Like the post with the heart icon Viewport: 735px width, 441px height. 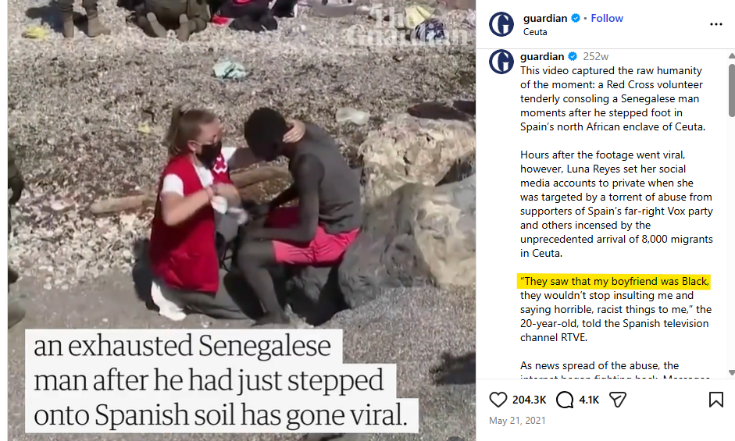498,400
